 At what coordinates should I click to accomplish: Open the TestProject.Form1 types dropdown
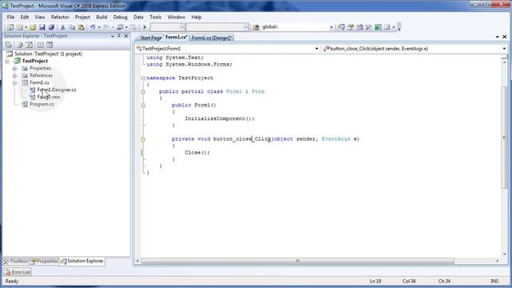317,49
